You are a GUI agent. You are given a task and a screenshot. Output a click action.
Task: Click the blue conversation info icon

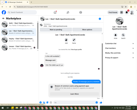[100, 19]
